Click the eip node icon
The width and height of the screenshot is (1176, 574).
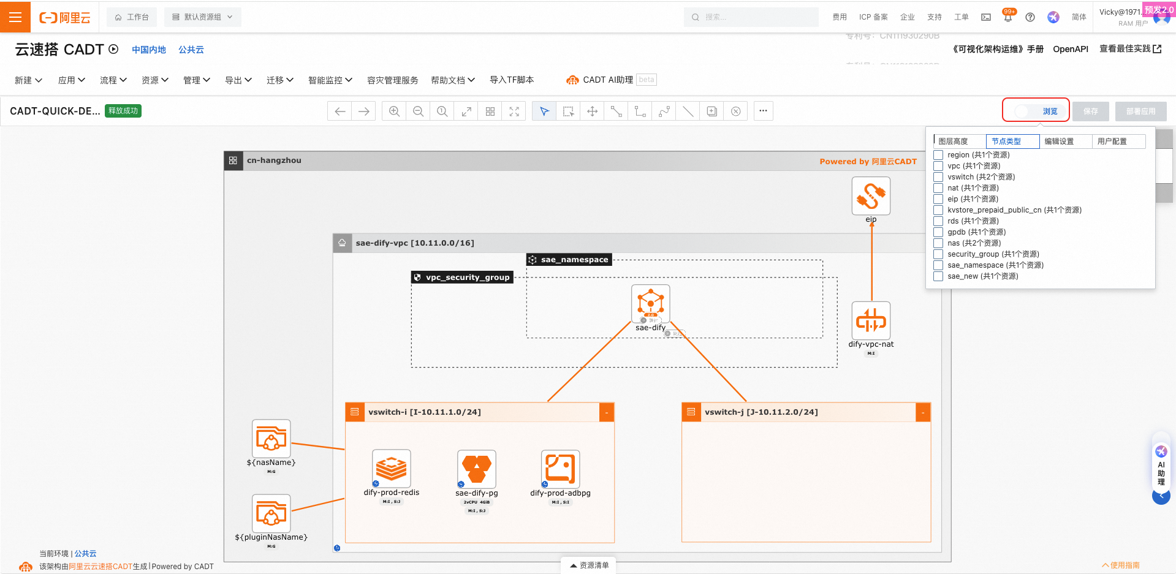click(871, 196)
